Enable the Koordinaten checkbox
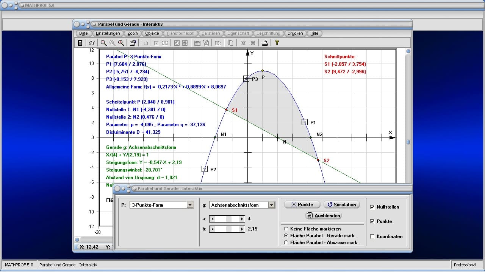The image size is (485, 272). [372, 236]
